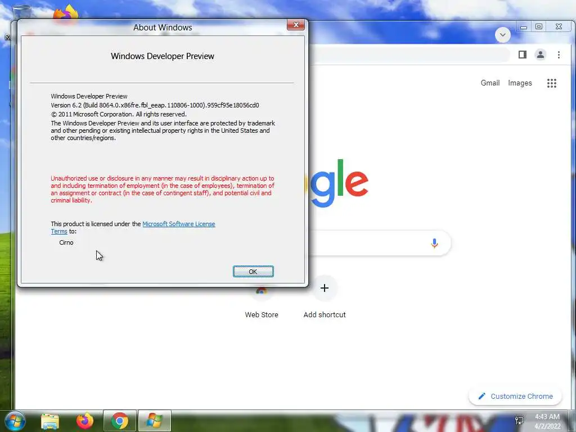Restore down the Chrome window
Image resolution: width=576 pixels, height=432 pixels.
point(538,27)
